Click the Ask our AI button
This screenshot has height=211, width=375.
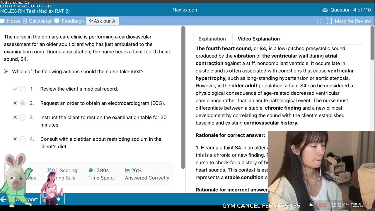tap(103, 21)
